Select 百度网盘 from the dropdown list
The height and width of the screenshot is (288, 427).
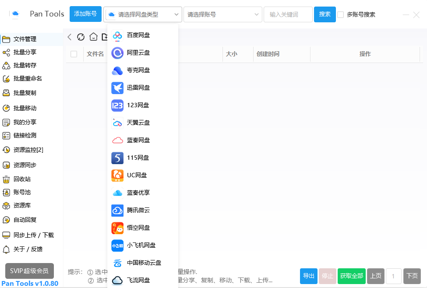pos(138,35)
